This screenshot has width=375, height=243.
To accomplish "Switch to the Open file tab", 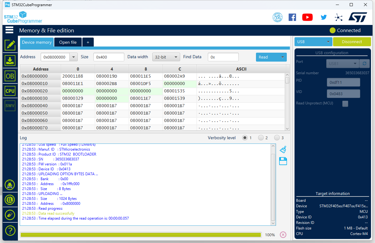I will (68, 42).
